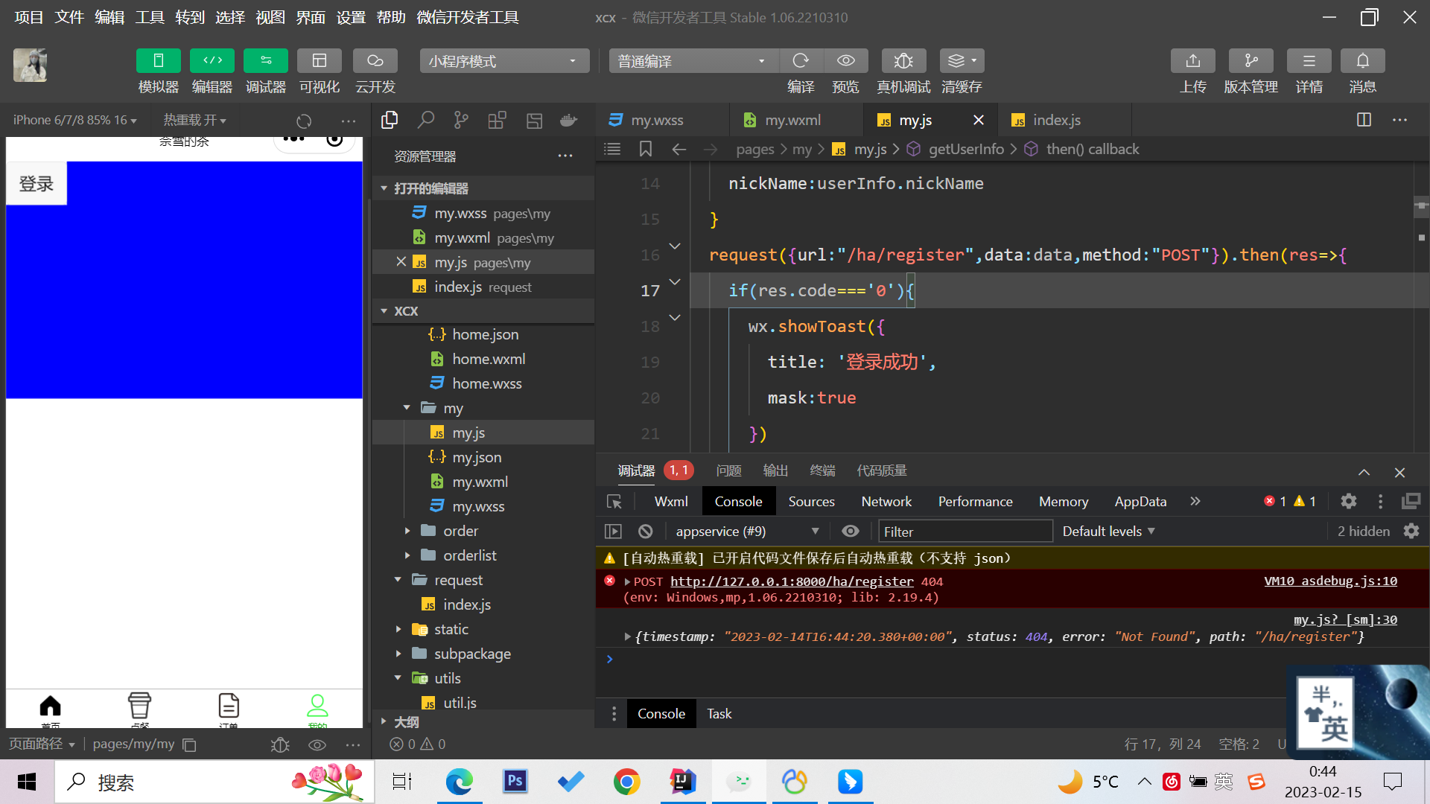Viewport: 1430px width, 804px height.
Task: Open console settings gear icon
Action: (x=1411, y=532)
